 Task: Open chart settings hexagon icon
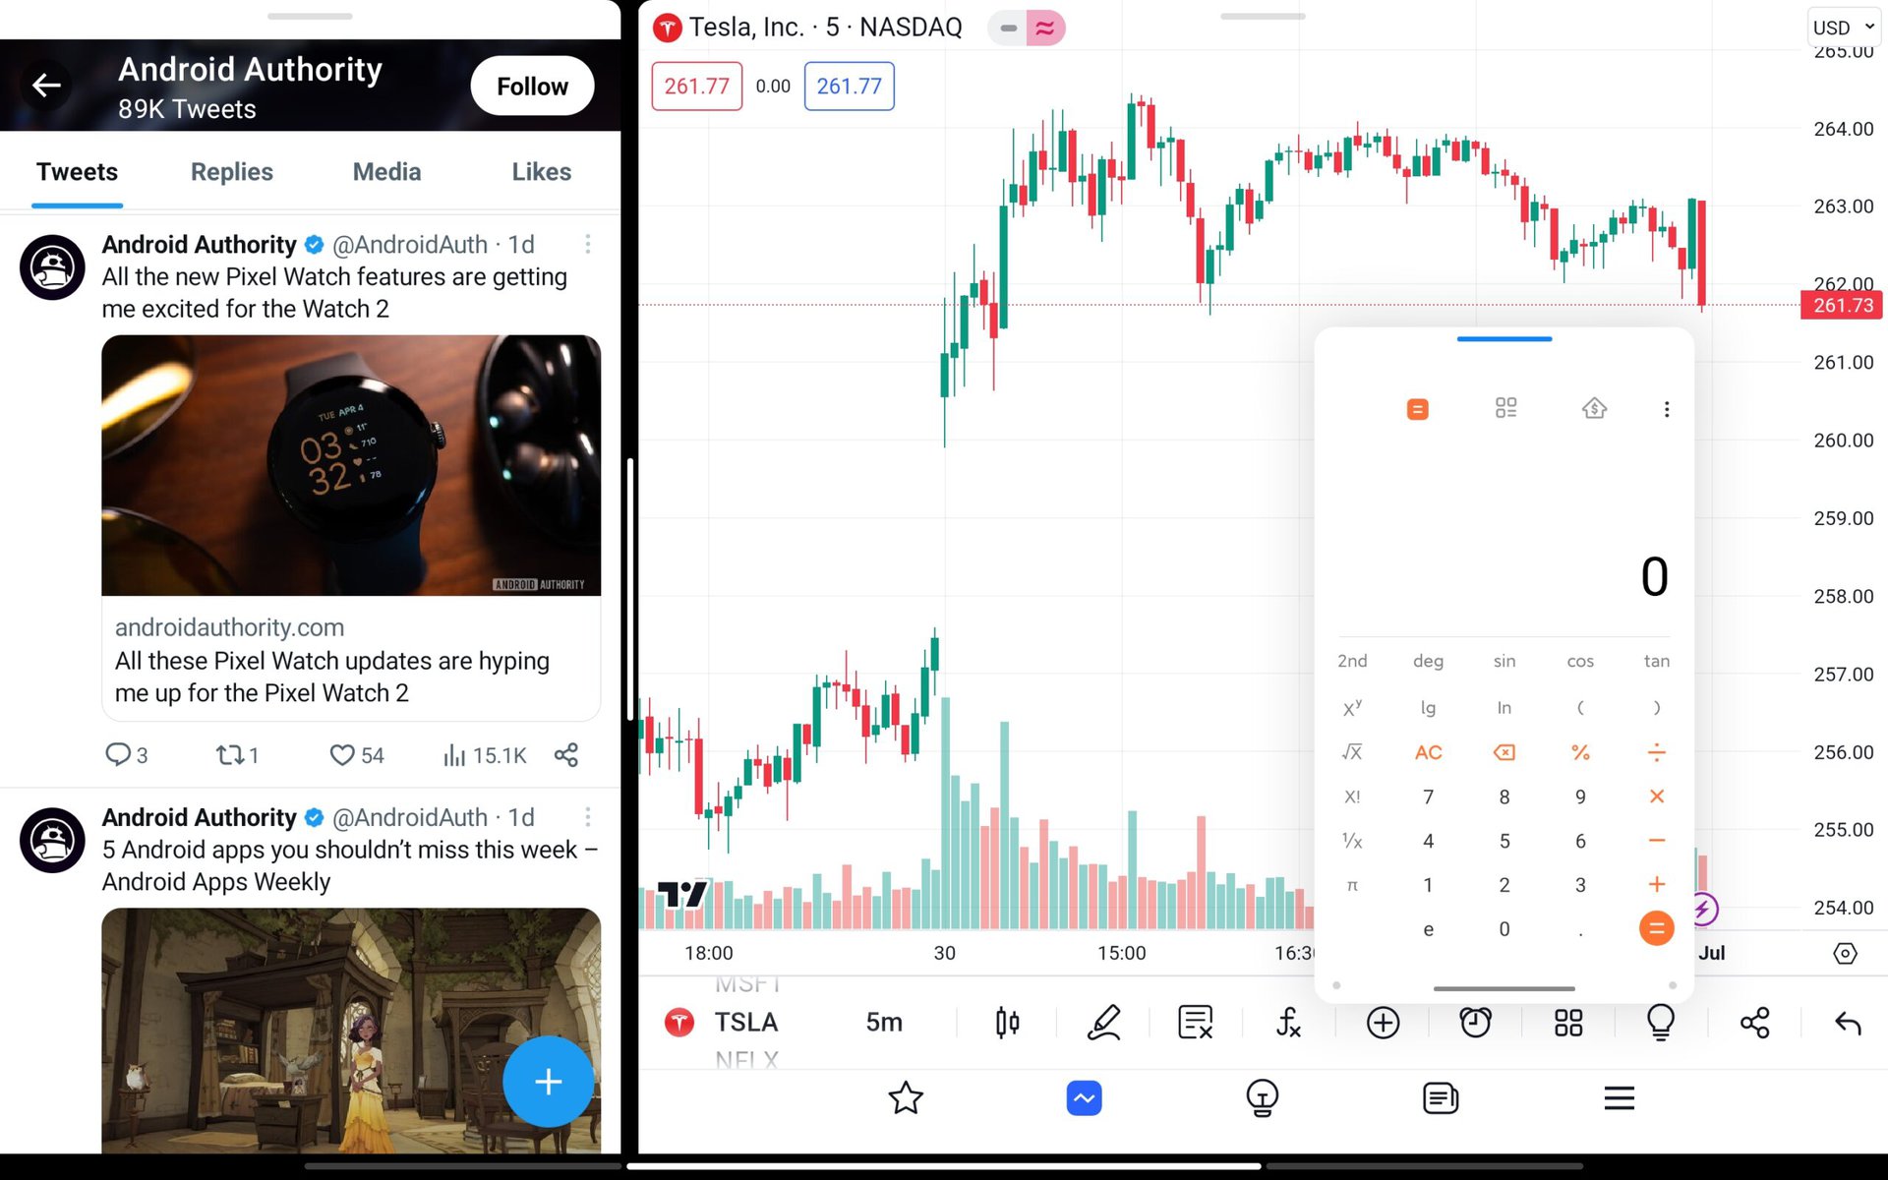(x=1845, y=953)
